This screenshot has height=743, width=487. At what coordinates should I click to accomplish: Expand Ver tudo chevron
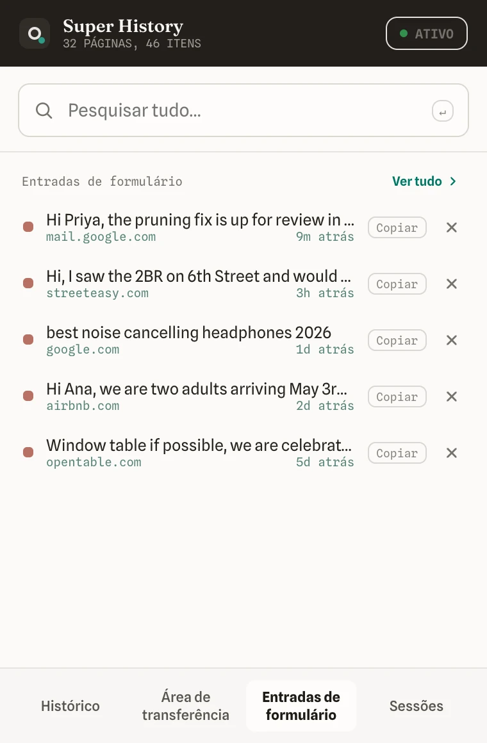(453, 181)
